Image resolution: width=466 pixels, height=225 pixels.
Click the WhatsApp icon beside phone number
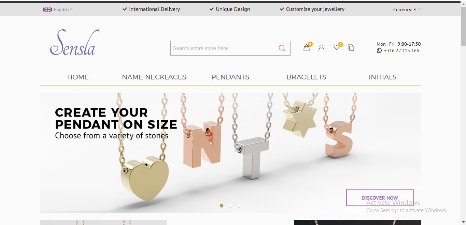(379, 50)
